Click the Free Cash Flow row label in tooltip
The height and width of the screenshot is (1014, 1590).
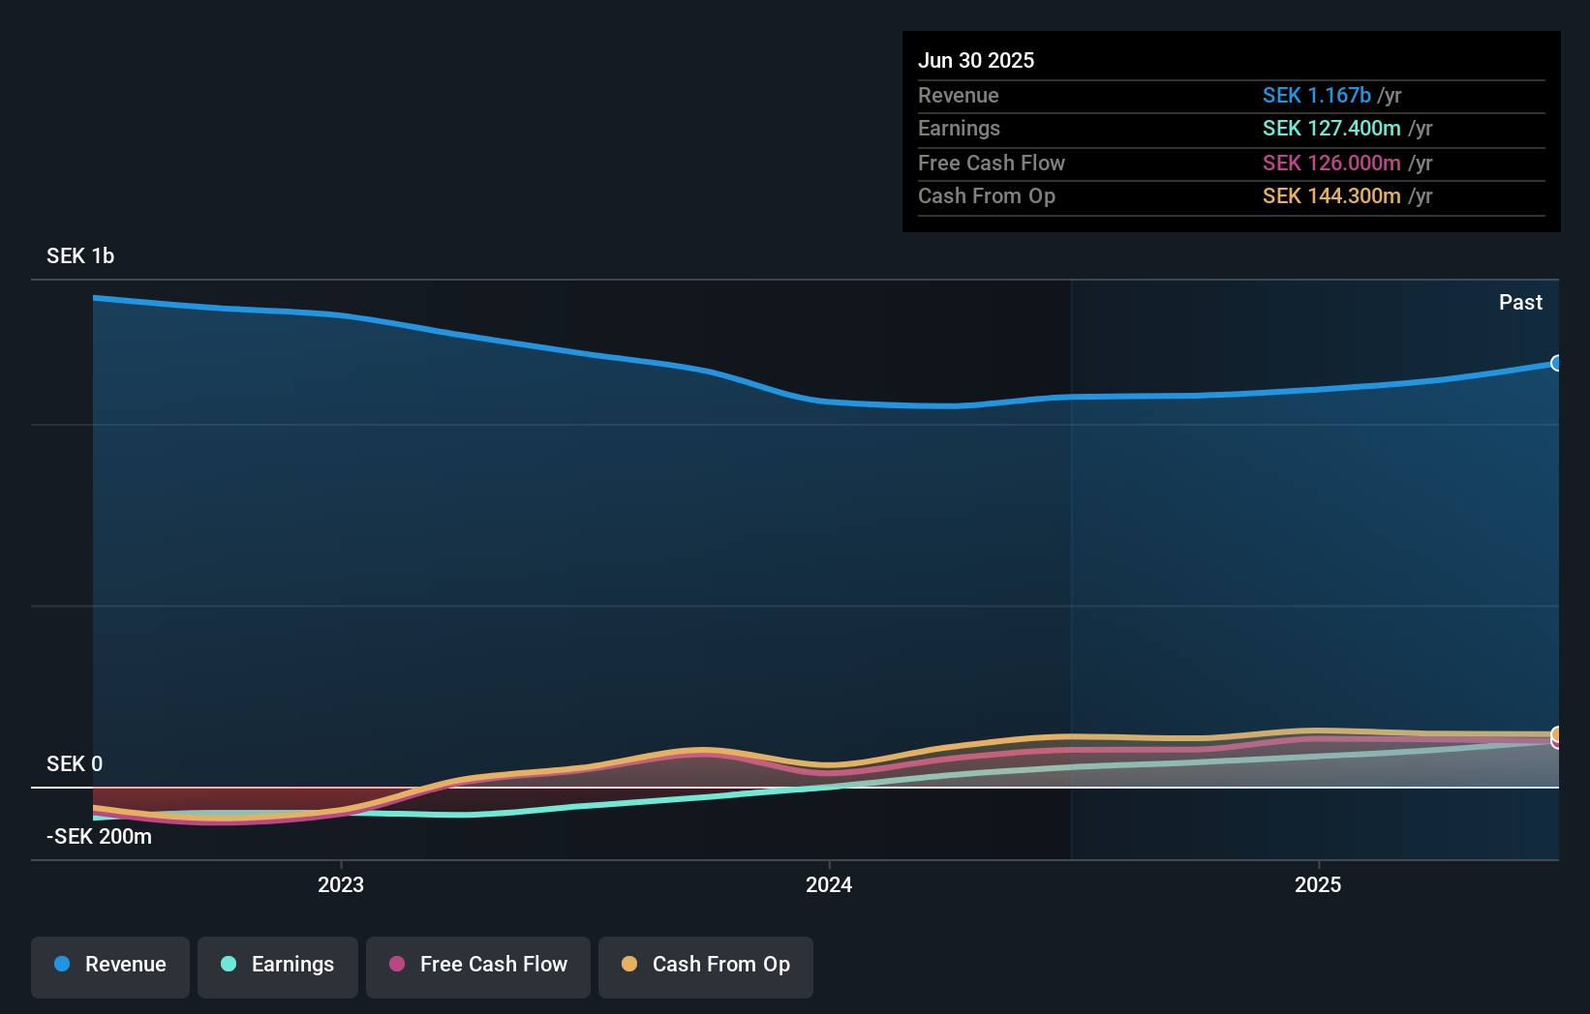[992, 163]
